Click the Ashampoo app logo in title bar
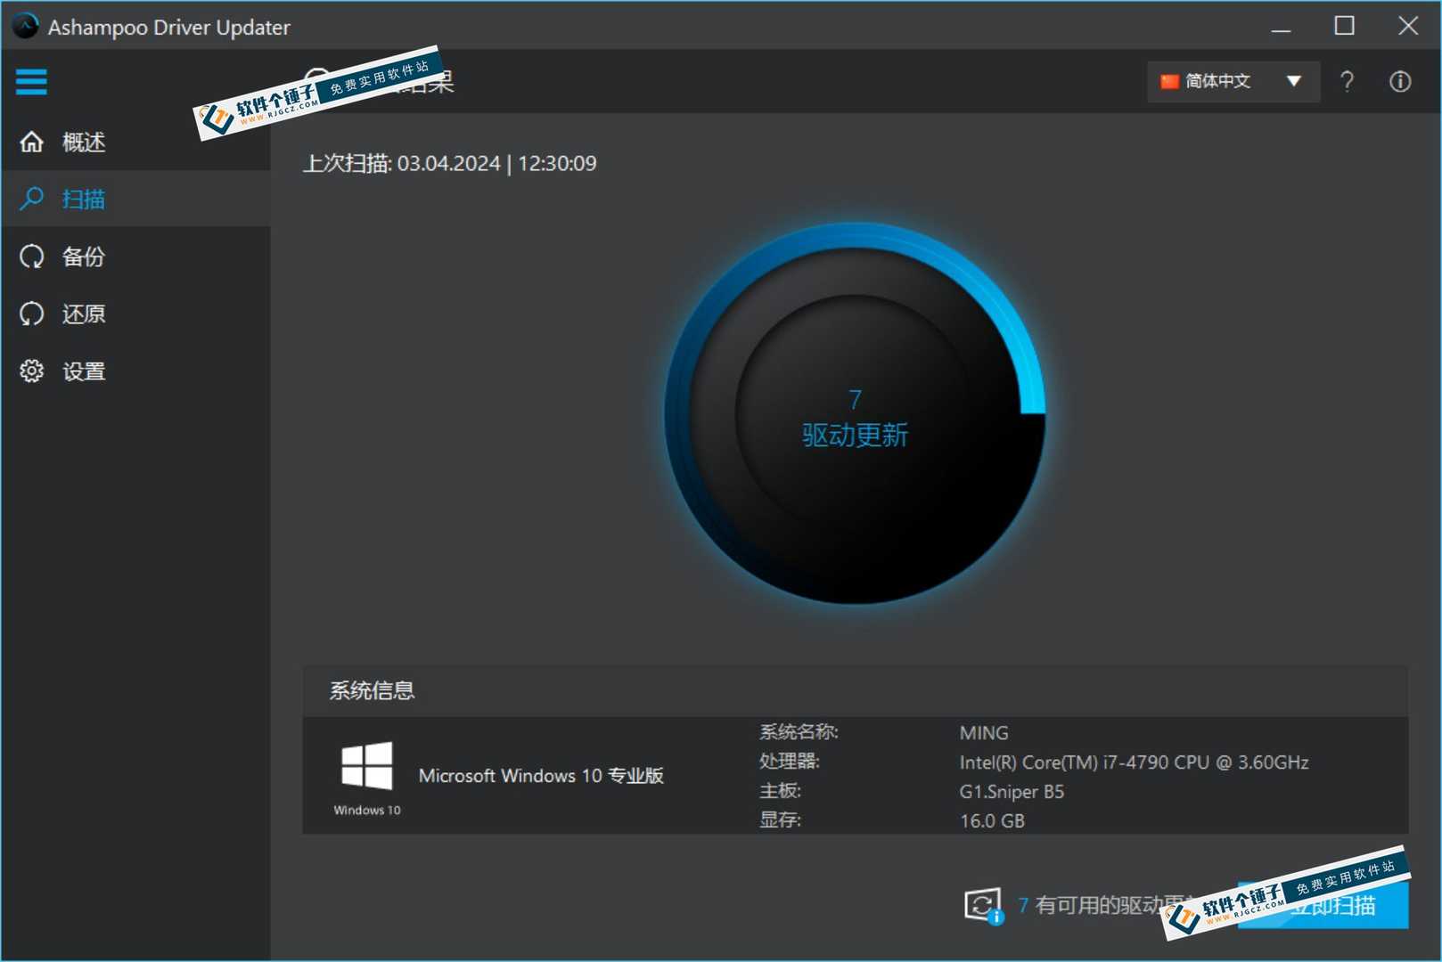Screen dimensions: 1442x962 point(25,27)
